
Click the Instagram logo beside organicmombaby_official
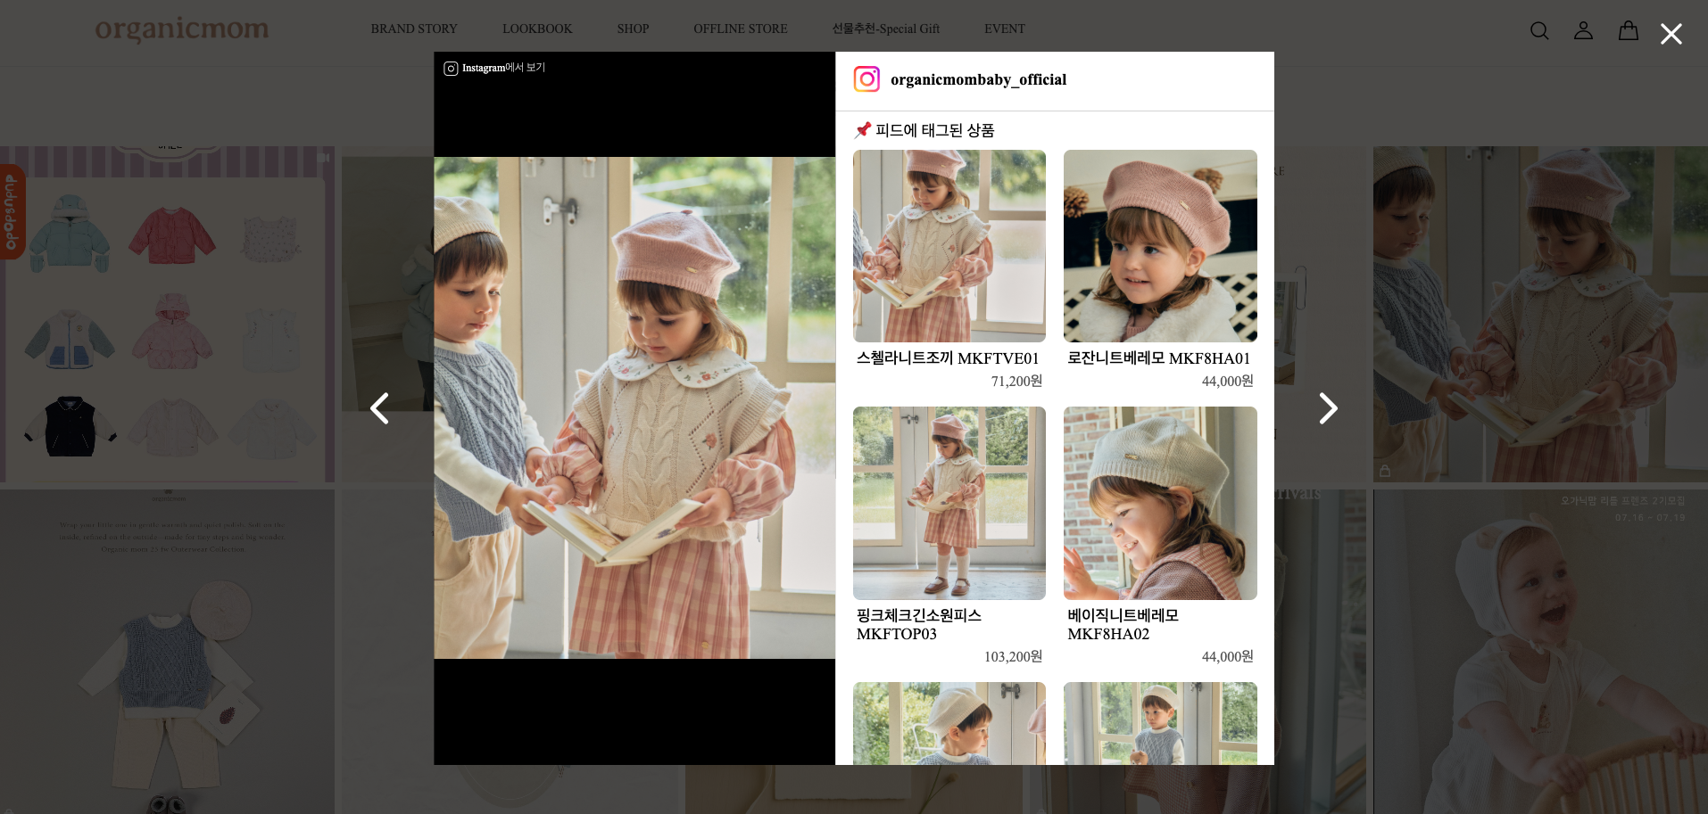[866, 79]
